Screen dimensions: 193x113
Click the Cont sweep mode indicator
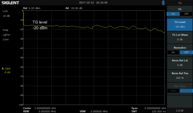(x=6, y=39)
